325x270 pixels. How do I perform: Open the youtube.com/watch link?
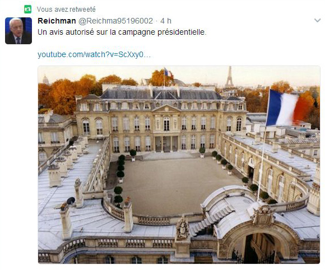coord(94,54)
